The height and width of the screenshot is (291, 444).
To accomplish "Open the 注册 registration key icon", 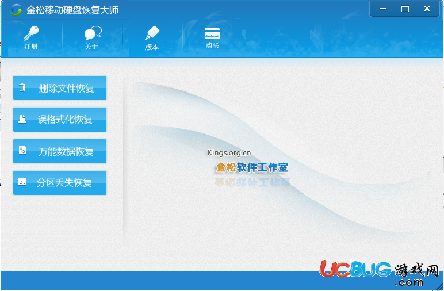I will point(31,33).
